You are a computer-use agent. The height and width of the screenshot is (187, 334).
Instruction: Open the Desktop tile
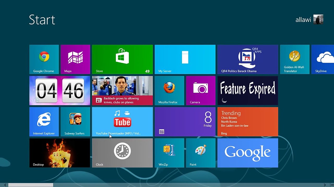[60, 153]
